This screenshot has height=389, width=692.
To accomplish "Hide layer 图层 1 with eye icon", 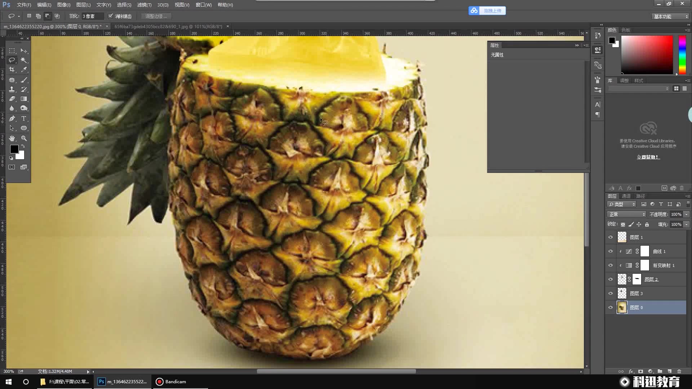I will [611, 237].
